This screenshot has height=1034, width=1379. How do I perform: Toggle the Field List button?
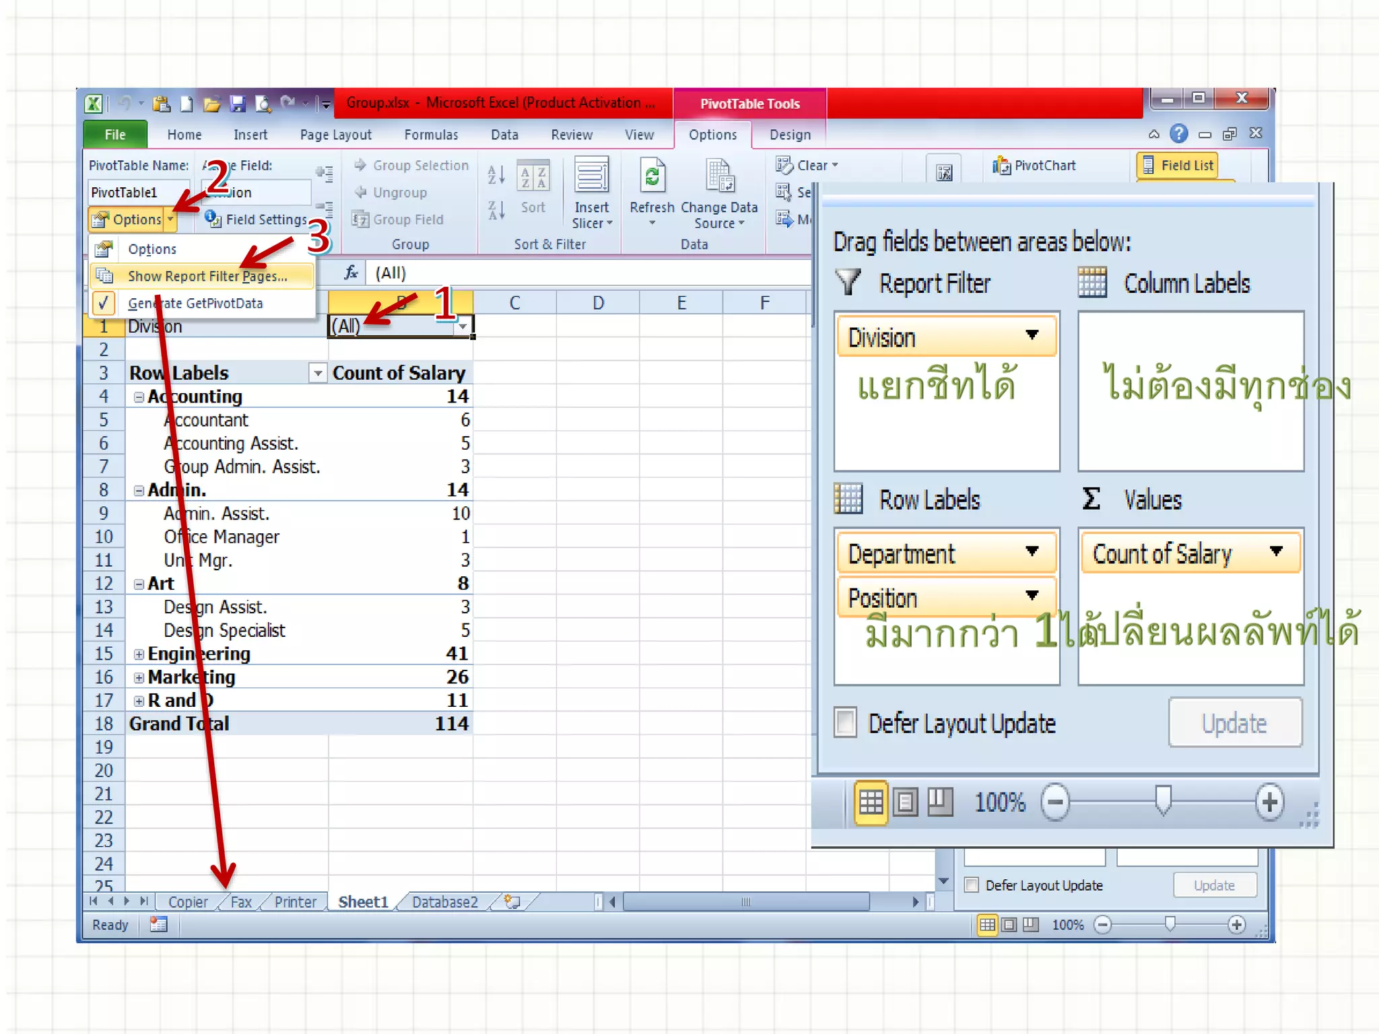point(1178,166)
